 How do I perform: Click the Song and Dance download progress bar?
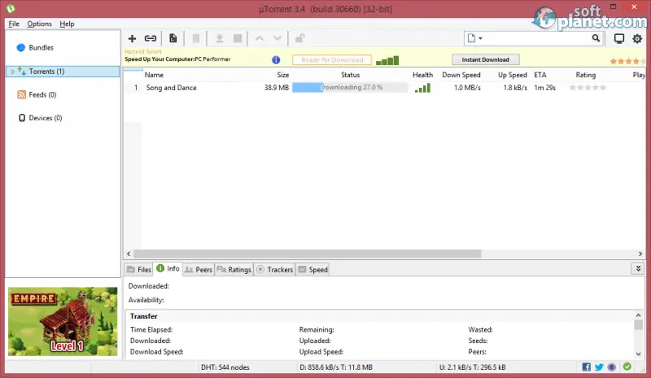[350, 88]
